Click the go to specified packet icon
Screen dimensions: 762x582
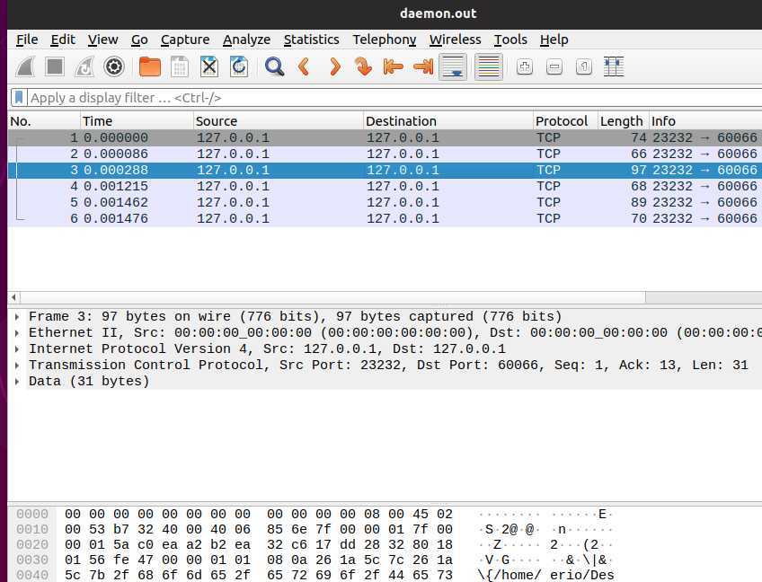tap(364, 66)
